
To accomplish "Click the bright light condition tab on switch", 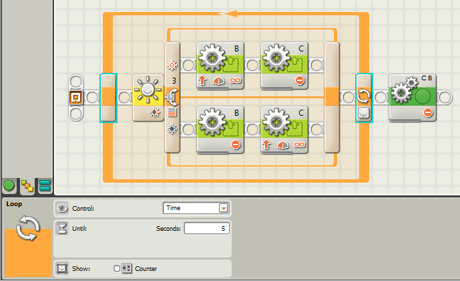I will click(172, 66).
